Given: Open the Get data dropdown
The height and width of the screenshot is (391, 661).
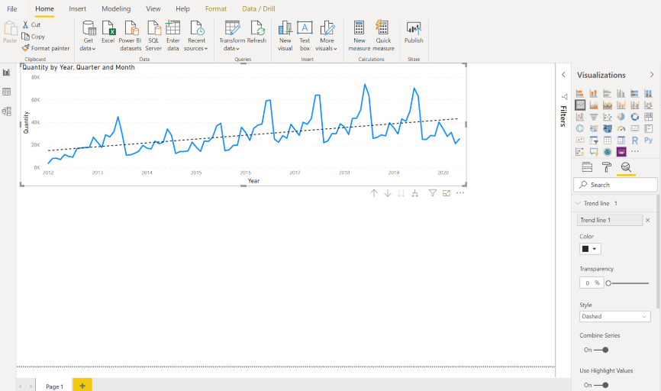Looking at the screenshot, I should [x=88, y=36].
